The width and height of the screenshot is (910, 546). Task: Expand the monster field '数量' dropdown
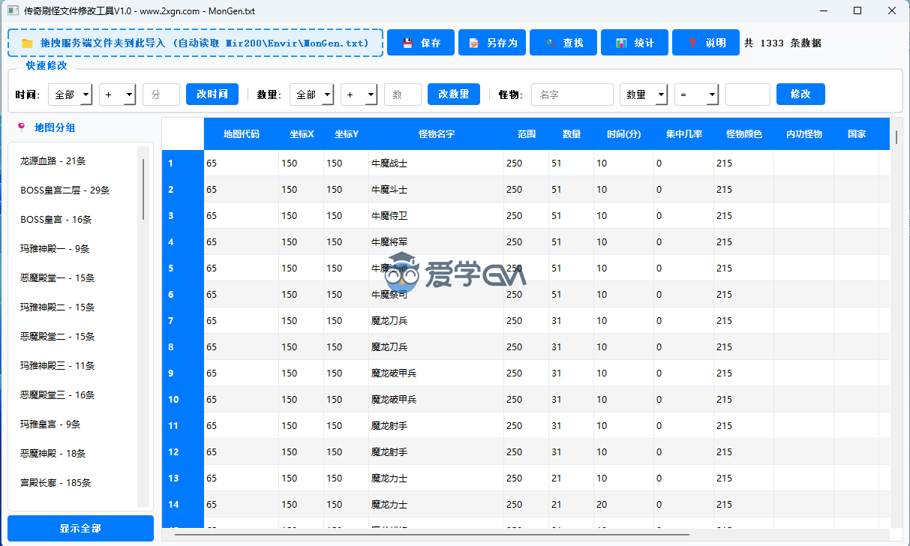tap(643, 94)
